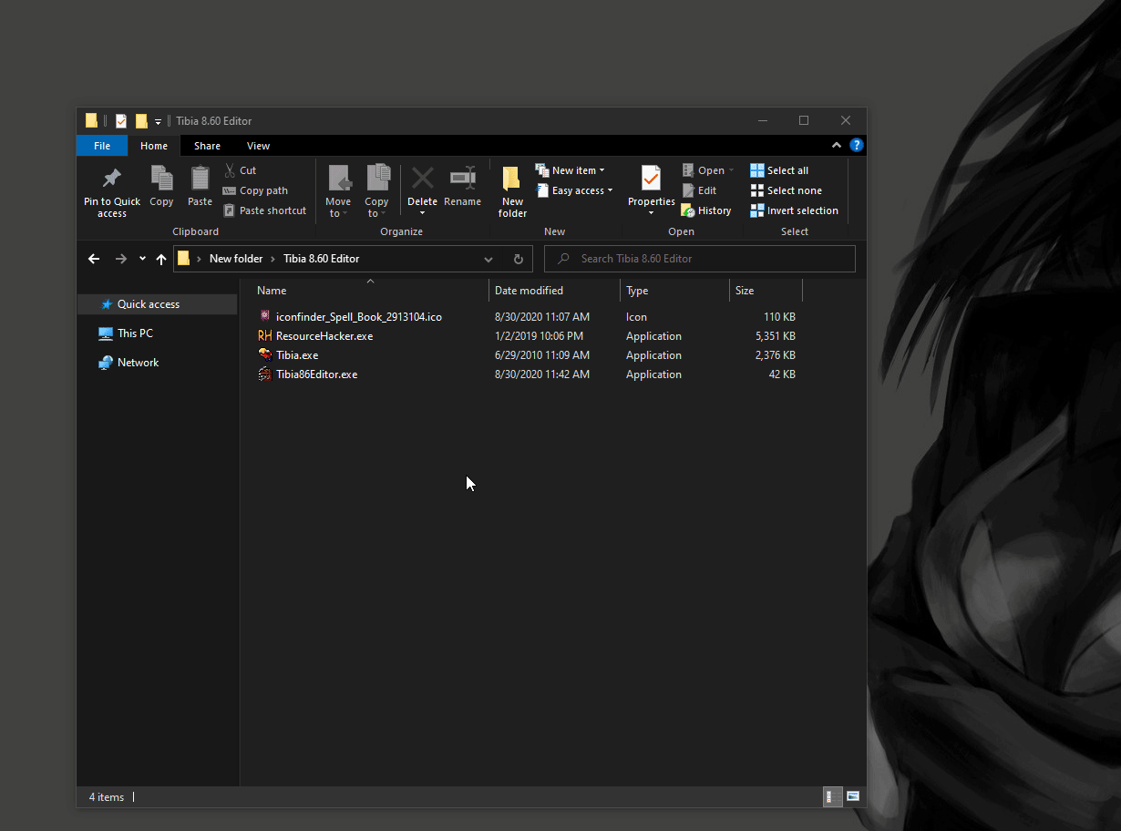Open the Properties dropdown arrow
Screen dimensions: 1121x831
point(651,213)
